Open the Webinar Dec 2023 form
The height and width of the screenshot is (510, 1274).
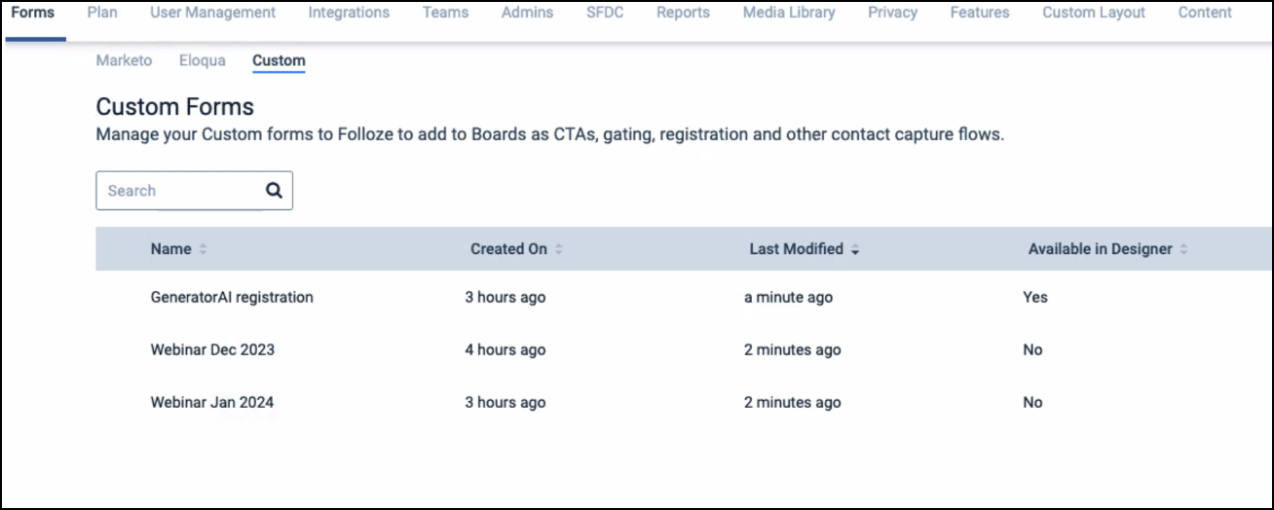[x=212, y=349]
